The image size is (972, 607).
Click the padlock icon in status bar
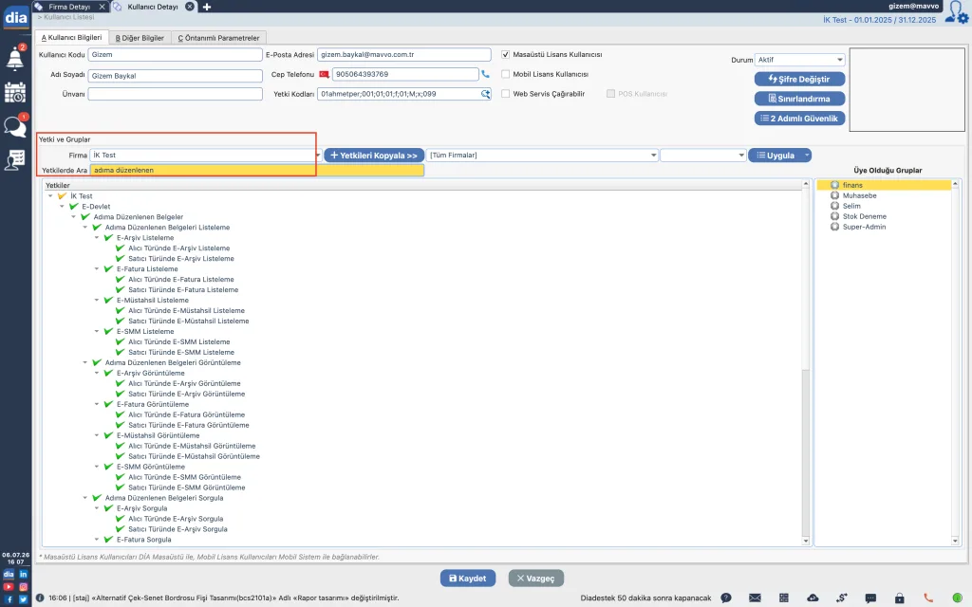coord(900,598)
